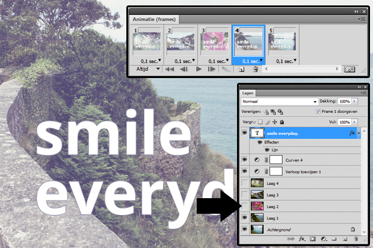The width and height of the screenshot is (373, 248).
Task: Hide the Laag 1 layer
Action: click(x=244, y=217)
